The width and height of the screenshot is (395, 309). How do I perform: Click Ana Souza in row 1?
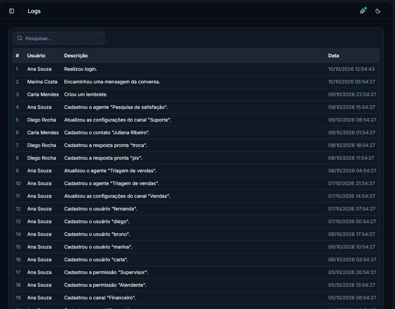pyautogui.click(x=39, y=69)
